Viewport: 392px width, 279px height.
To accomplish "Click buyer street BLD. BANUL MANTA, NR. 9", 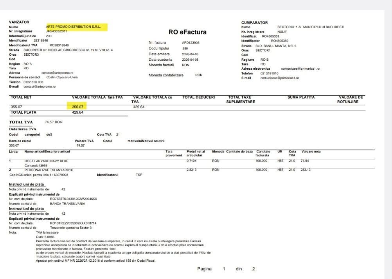I will pos(276,46).
